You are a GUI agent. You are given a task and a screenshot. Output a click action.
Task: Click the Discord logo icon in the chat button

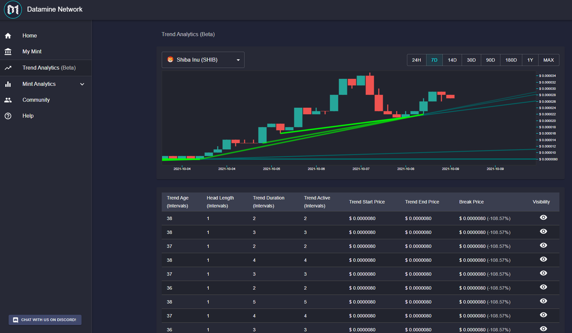[x=16, y=320]
